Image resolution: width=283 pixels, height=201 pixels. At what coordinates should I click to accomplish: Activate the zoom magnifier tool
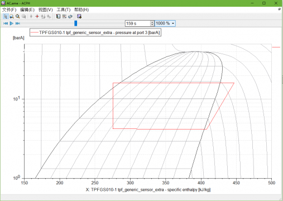(x=12, y=16)
